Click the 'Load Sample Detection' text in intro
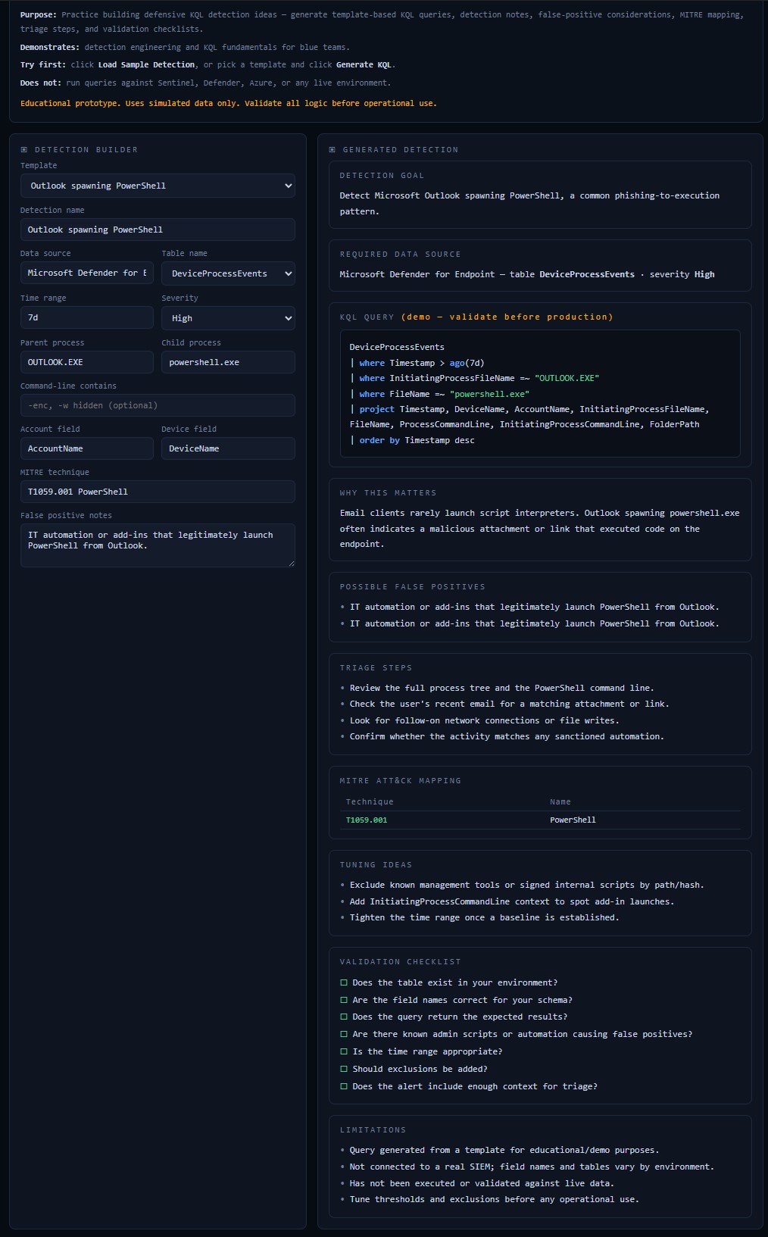 pos(146,65)
